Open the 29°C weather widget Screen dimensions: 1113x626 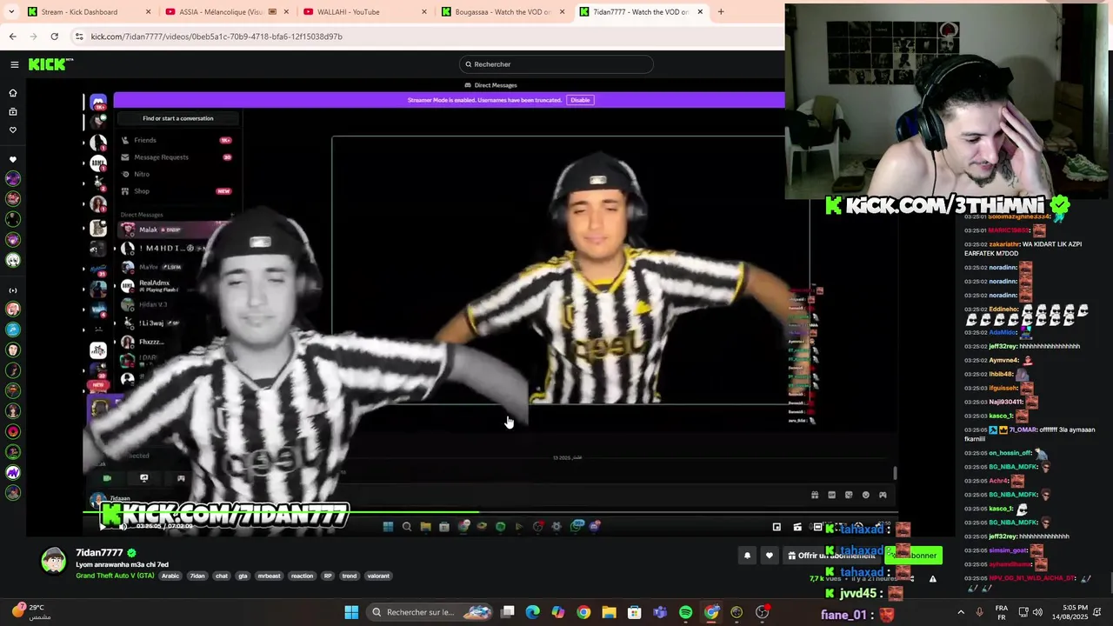click(30, 612)
